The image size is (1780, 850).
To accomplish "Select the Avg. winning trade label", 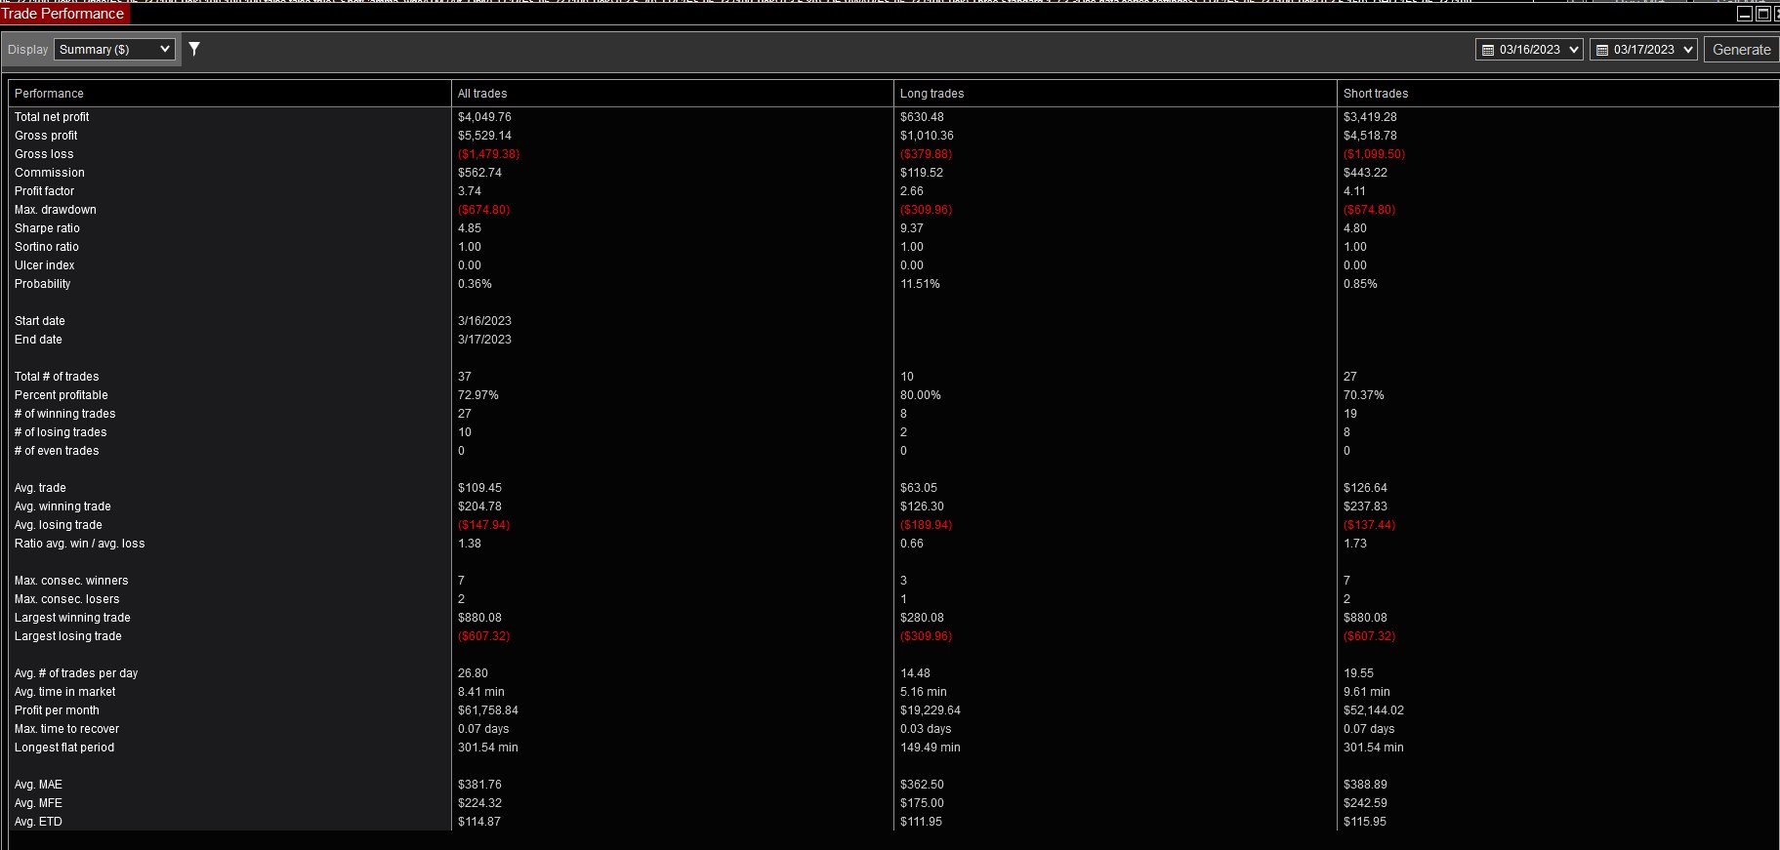I will (62, 506).
